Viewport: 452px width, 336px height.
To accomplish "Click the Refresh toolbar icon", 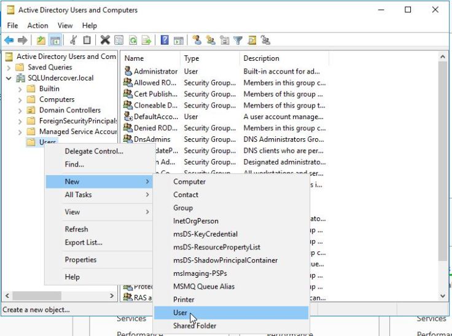I will tap(133, 40).
